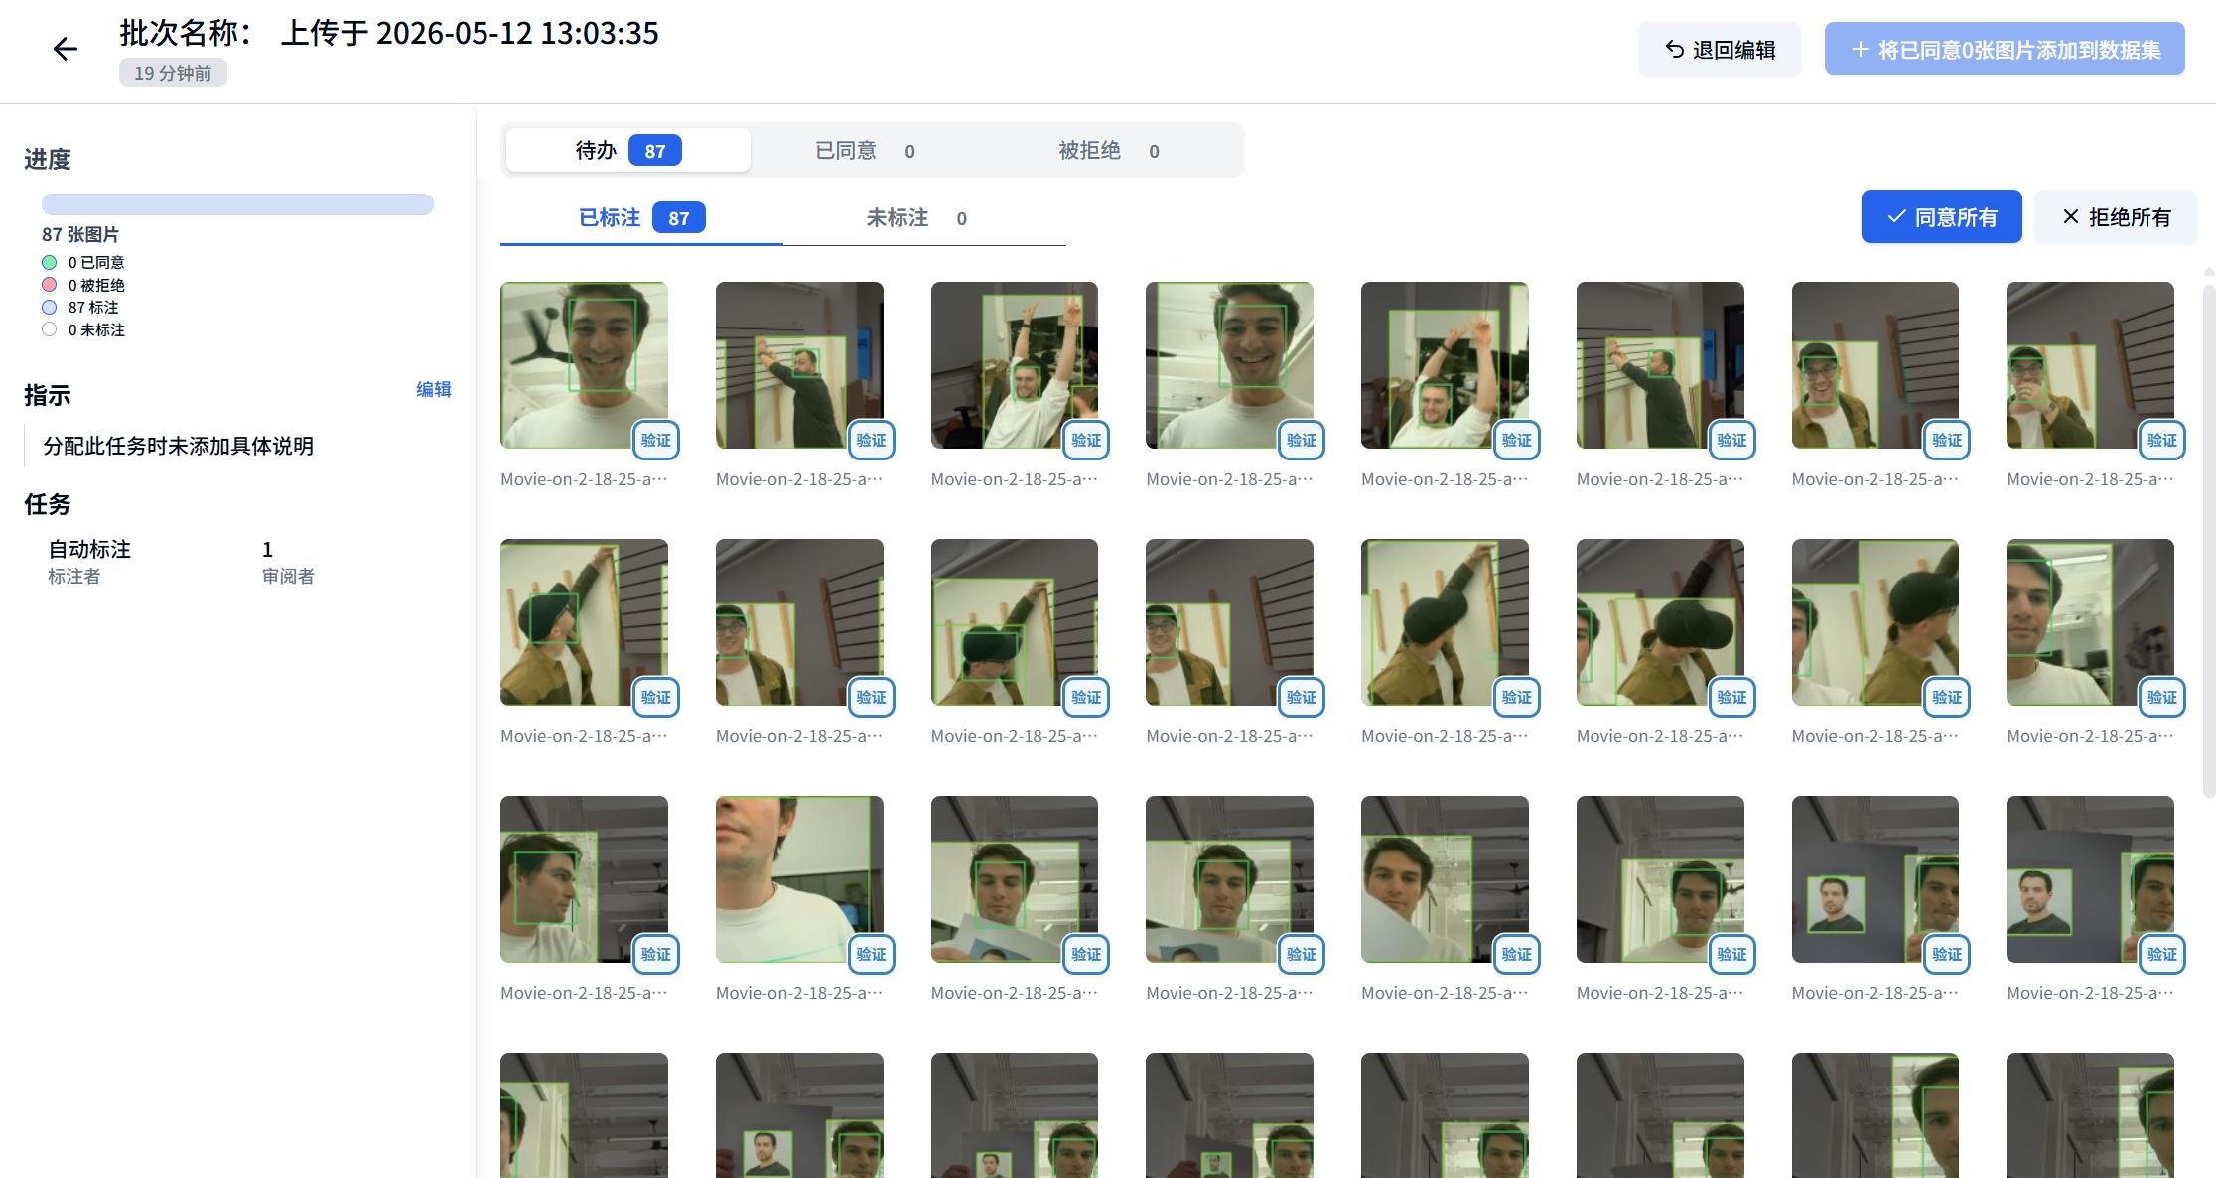This screenshot has width=2216, height=1178.
Task: Click the 87 张图片 count text
Action: (80, 235)
